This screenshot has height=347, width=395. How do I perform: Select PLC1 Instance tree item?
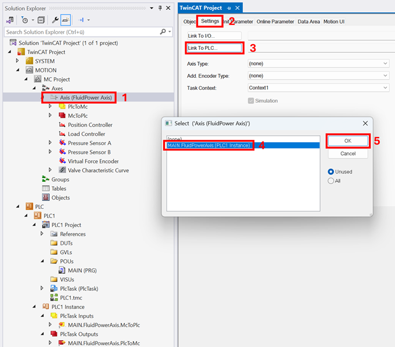tap(68, 307)
